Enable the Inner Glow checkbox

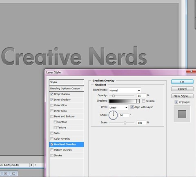(52, 111)
